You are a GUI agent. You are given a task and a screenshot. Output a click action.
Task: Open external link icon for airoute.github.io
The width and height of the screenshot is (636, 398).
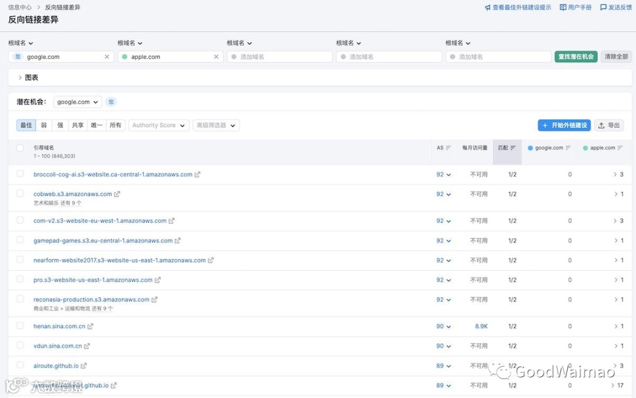84,366
